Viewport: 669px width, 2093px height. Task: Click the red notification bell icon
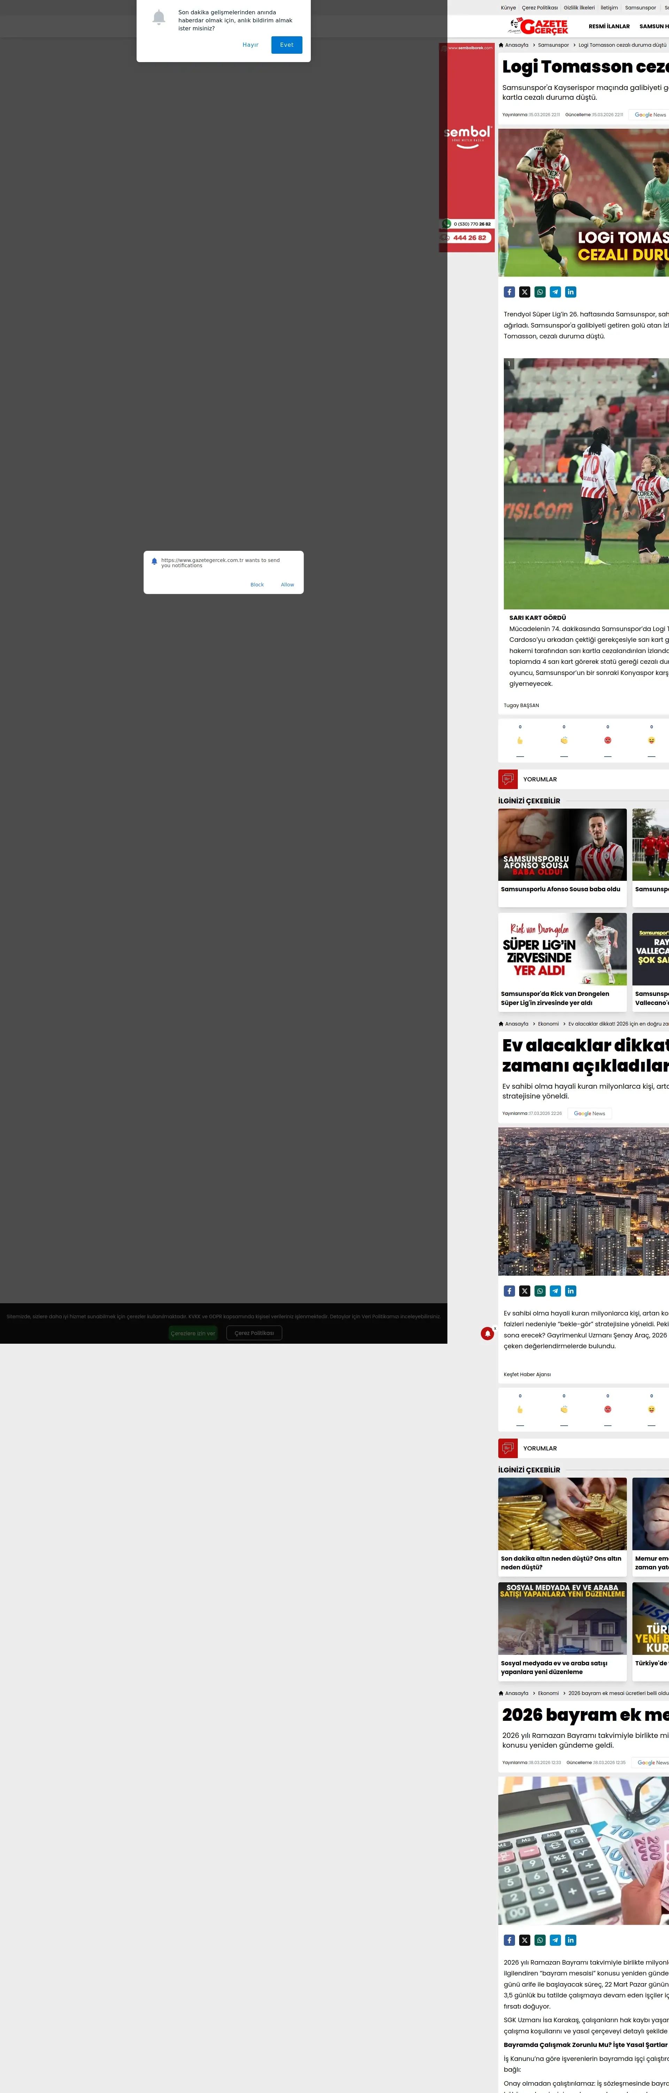tap(487, 1333)
